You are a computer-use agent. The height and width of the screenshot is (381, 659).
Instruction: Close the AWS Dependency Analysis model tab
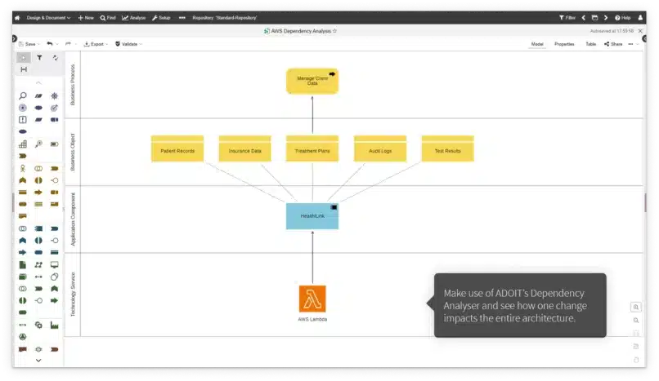pyautogui.click(x=640, y=31)
